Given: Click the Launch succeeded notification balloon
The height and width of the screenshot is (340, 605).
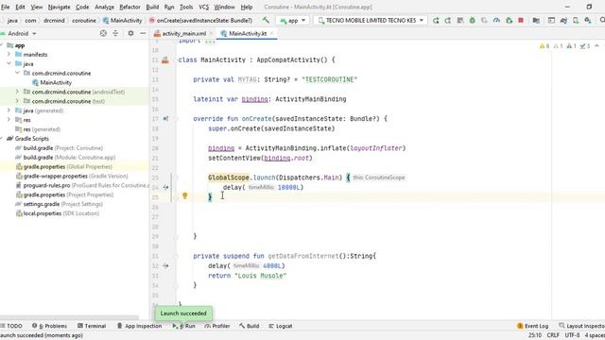Looking at the screenshot, I should click(183, 314).
